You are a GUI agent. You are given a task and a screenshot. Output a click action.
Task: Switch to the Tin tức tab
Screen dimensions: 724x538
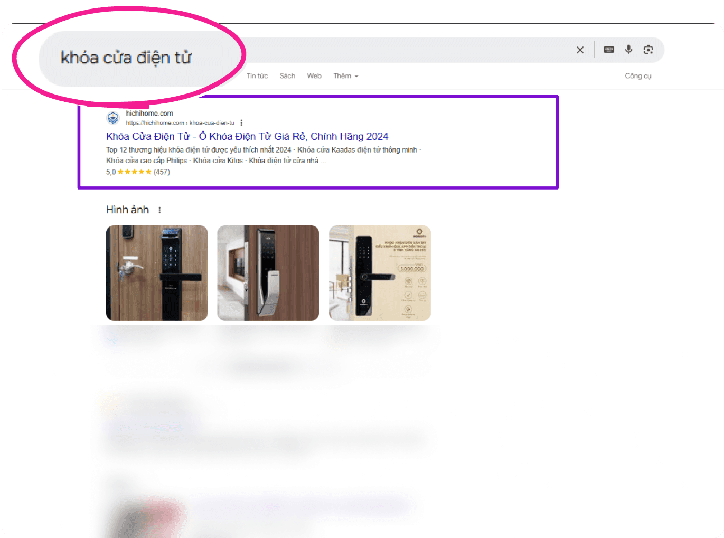[257, 76]
